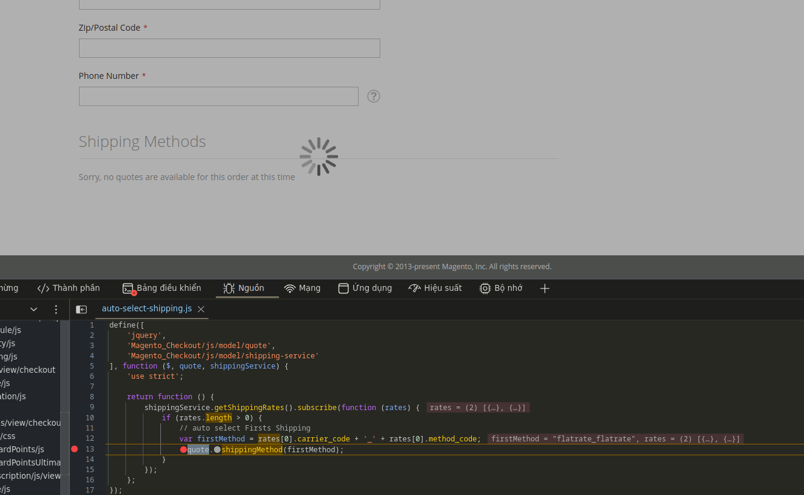Image resolution: width=804 pixels, height=495 pixels.
Task: Toggle inline red breakpoint marker before quote
Action: click(183, 449)
